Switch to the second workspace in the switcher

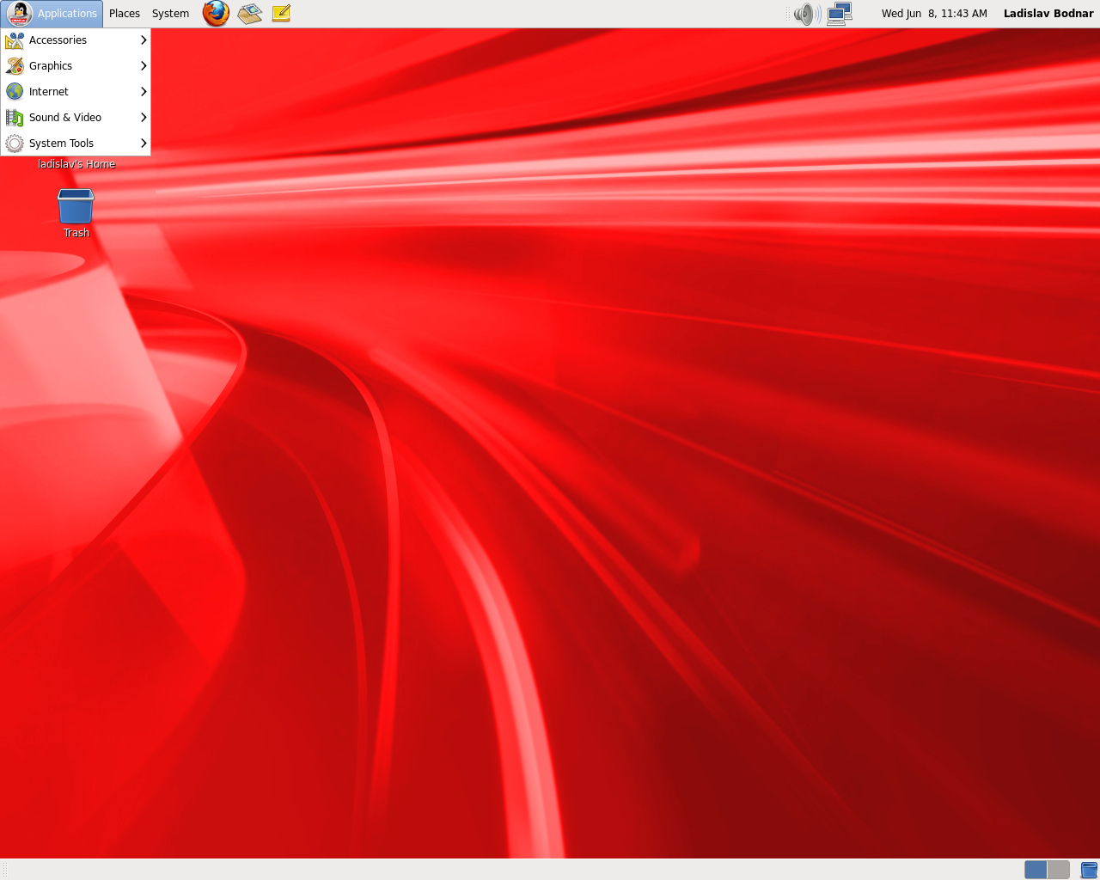(1060, 870)
